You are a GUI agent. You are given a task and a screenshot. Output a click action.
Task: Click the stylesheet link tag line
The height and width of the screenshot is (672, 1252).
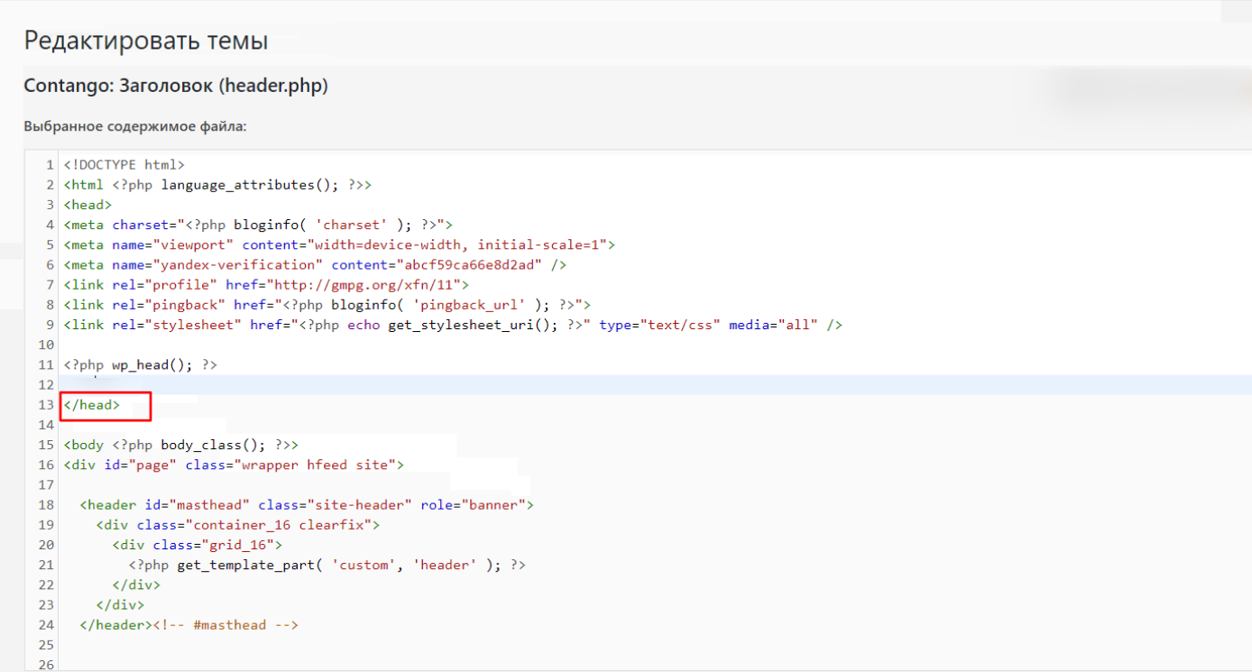click(453, 325)
